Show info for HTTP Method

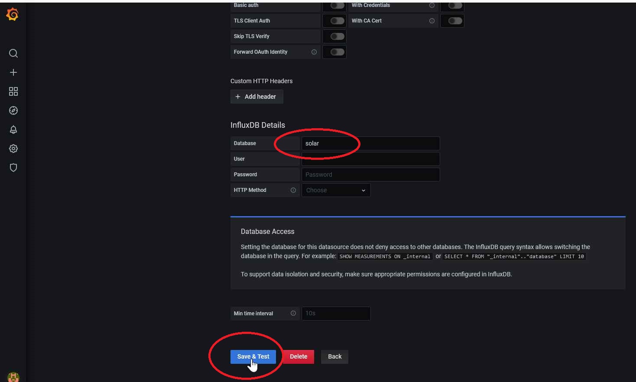click(293, 190)
